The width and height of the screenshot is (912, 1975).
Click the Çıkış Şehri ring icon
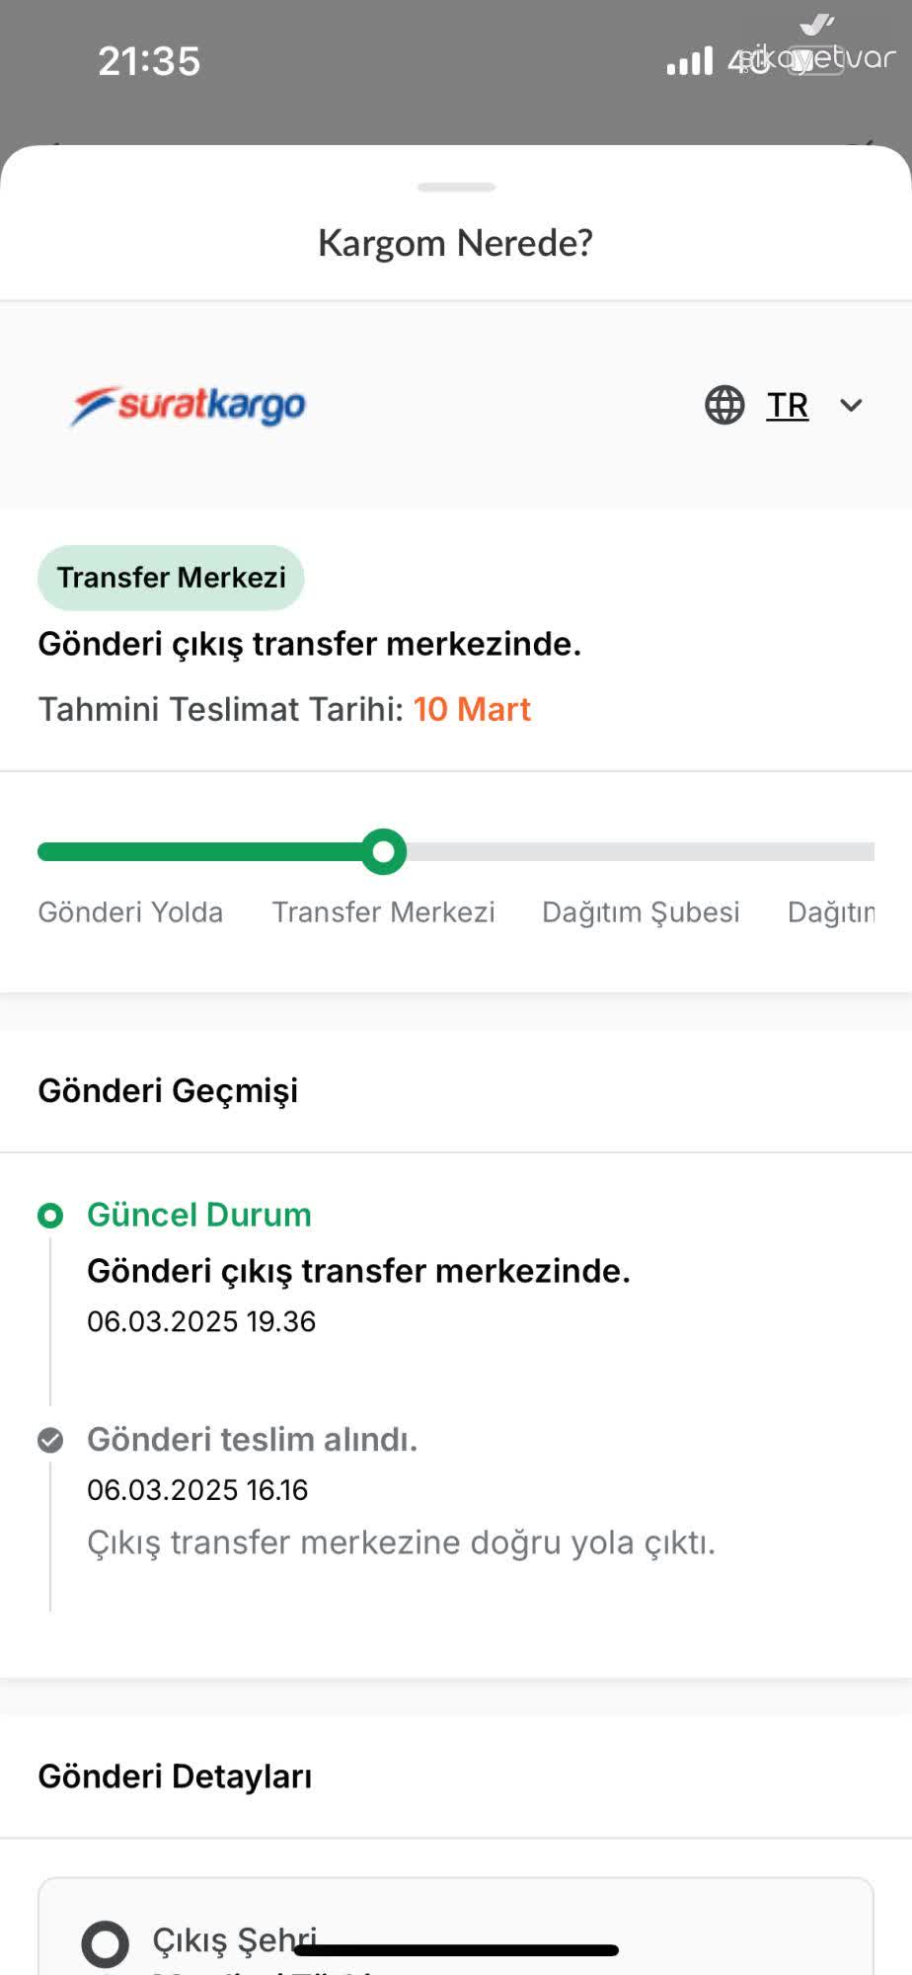coord(105,1943)
